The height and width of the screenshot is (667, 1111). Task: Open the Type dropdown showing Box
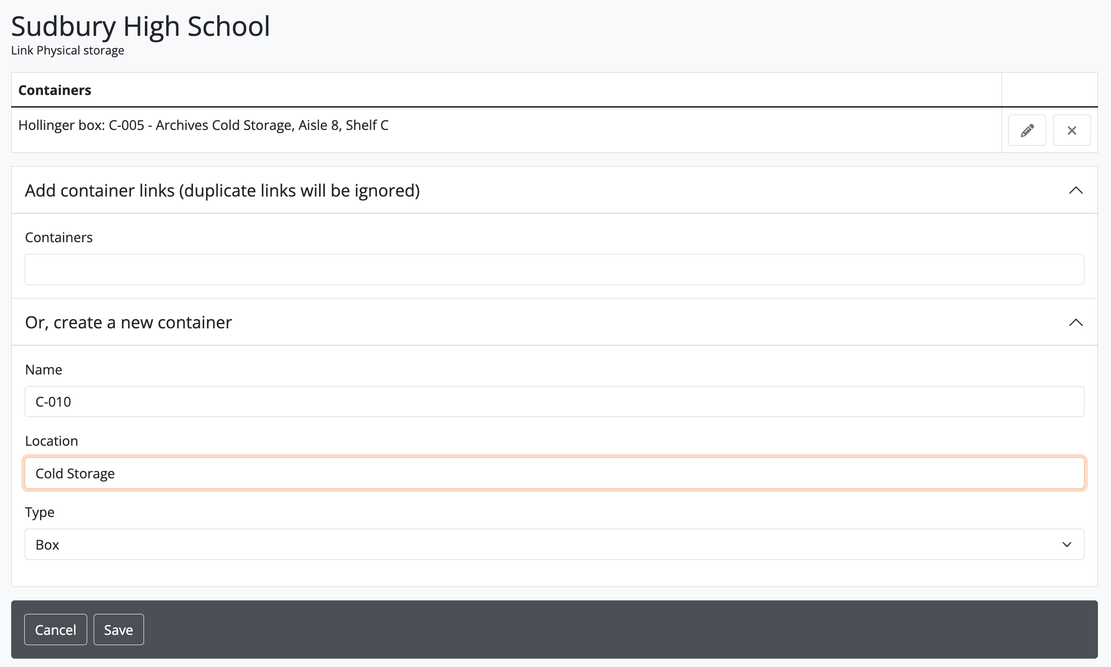(x=554, y=544)
